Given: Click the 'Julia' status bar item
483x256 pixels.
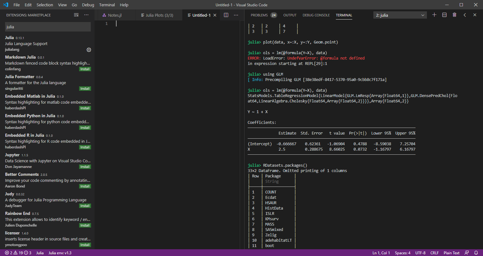Looking at the screenshot, I should [x=40, y=253].
